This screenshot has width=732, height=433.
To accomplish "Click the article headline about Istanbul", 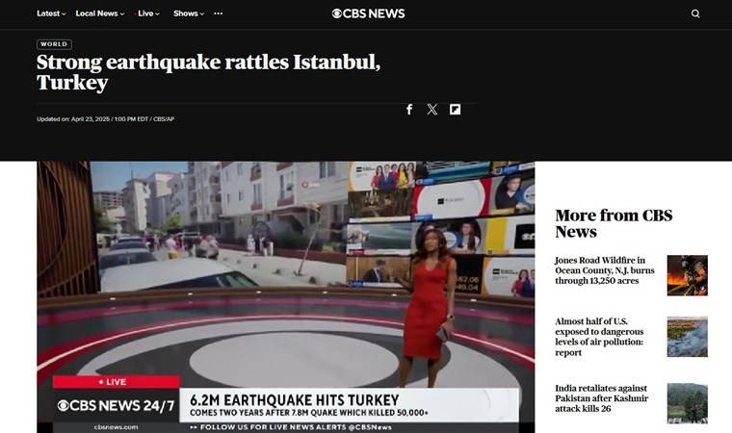I will [209, 72].
